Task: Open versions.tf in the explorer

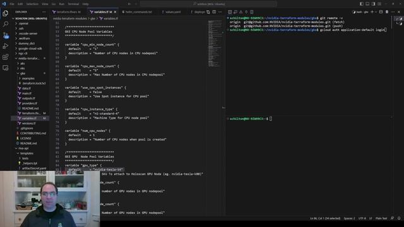Action: (30, 124)
